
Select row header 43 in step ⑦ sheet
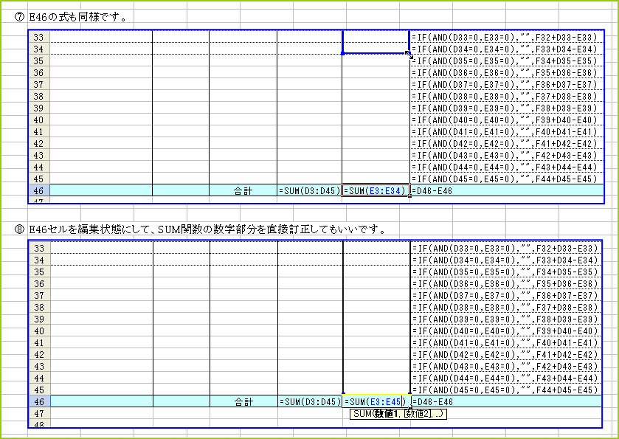tap(39, 156)
